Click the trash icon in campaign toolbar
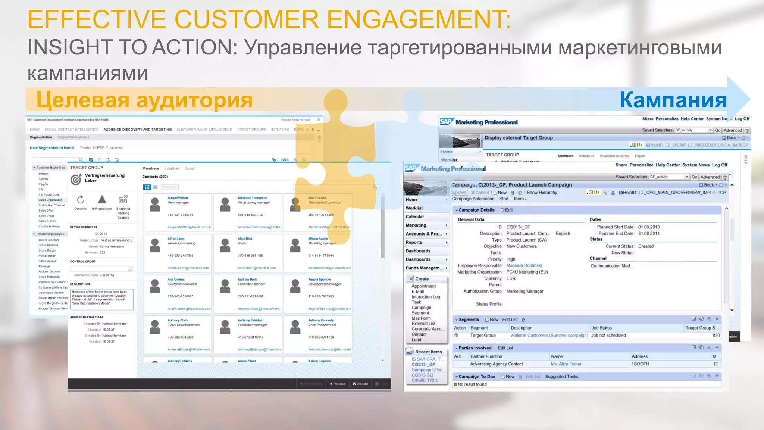Image resolution: width=764 pixels, height=430 pixels. [513, 193]
